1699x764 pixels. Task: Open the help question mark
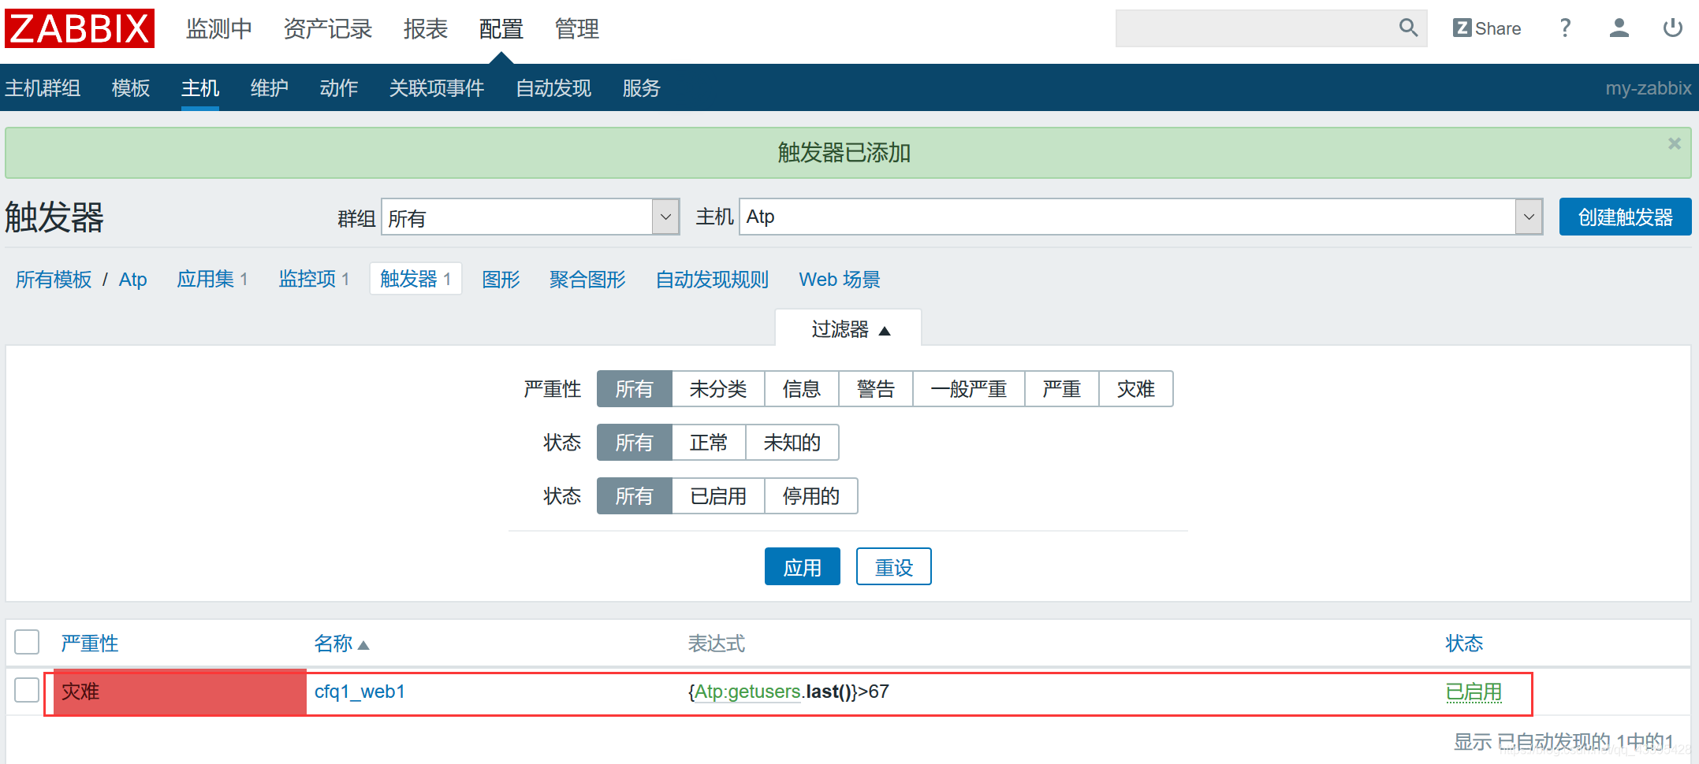coord(1565,28)
